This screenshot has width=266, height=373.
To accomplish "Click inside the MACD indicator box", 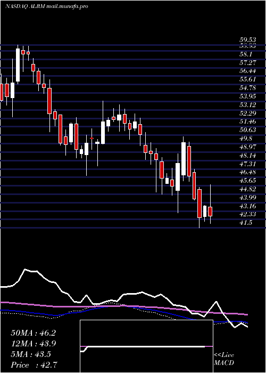I will (146, 346).
